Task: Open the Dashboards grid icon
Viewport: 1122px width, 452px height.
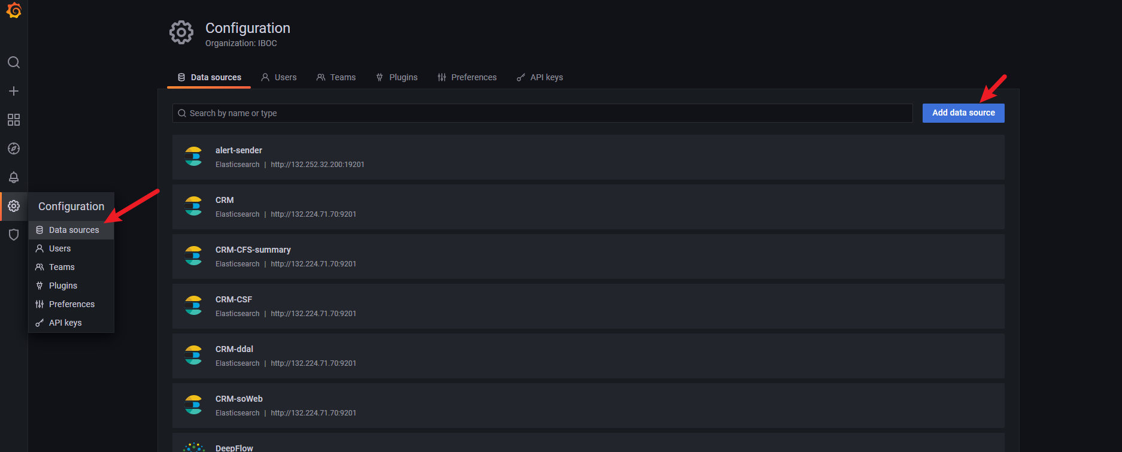Action: pyautogui.click(x=14, y=120)
